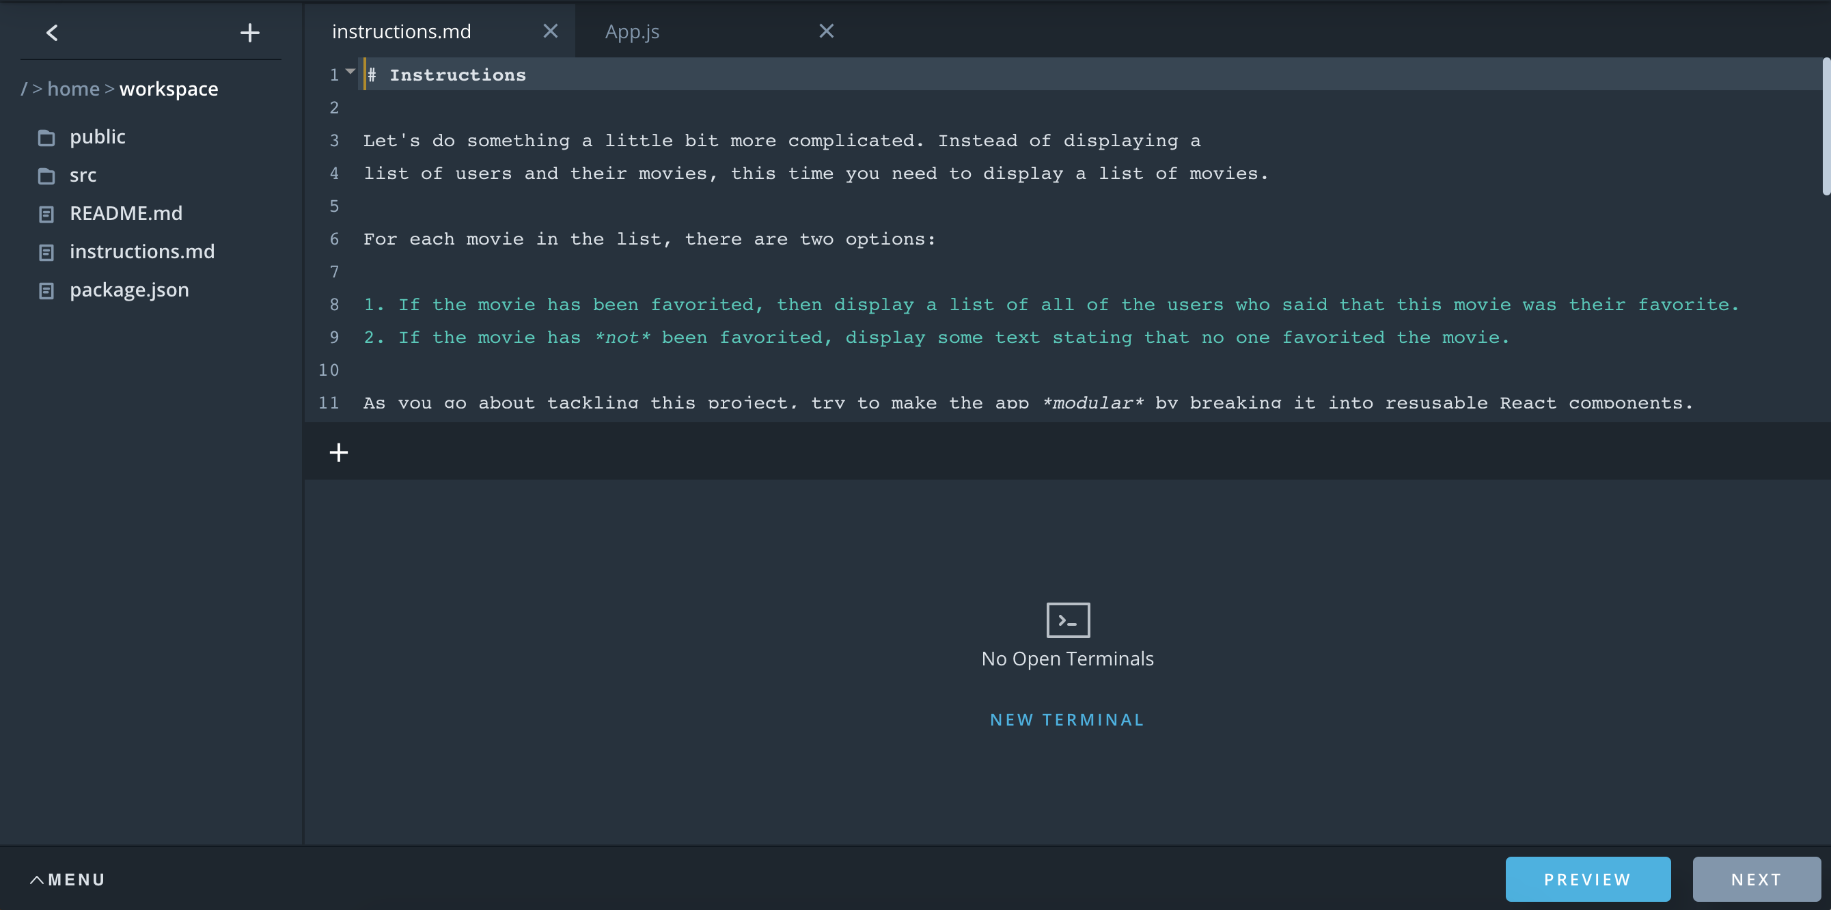Open the public folder
1831x910 pixels.
98,137
